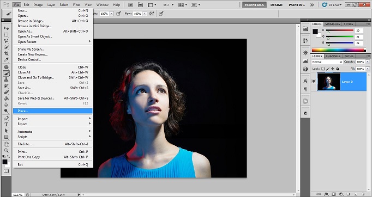Switch to the Channels tab

pyautogui.click(x=333, y=56)
